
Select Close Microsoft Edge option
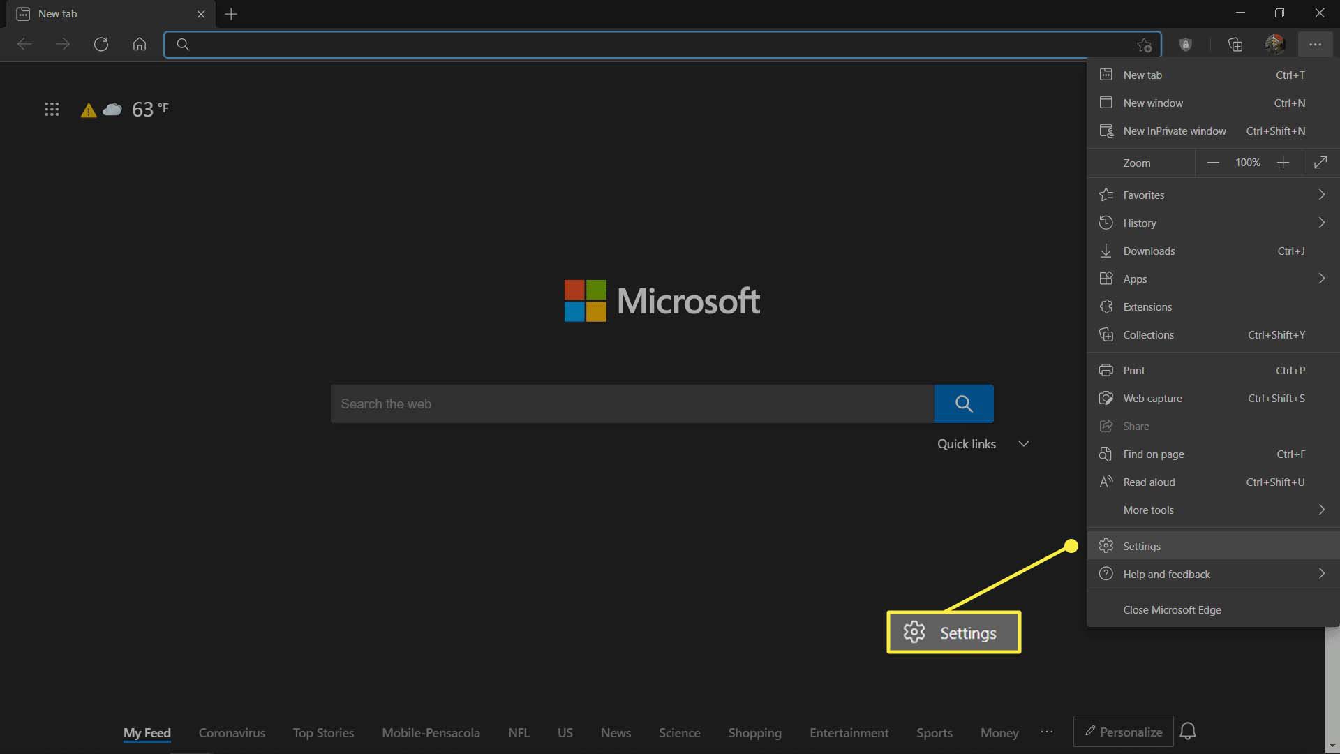pyautogui.click(x=1172, y=609)
